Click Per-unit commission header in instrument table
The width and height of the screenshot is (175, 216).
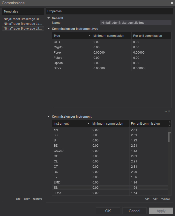click(x=149, y=124)
